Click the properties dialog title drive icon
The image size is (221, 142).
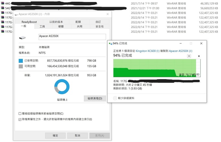(16, 14)
